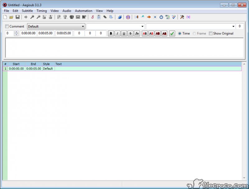Screen dimensions: 249x189
Task: Tick the Comment checkbox
Action: (x=7, y=26)
